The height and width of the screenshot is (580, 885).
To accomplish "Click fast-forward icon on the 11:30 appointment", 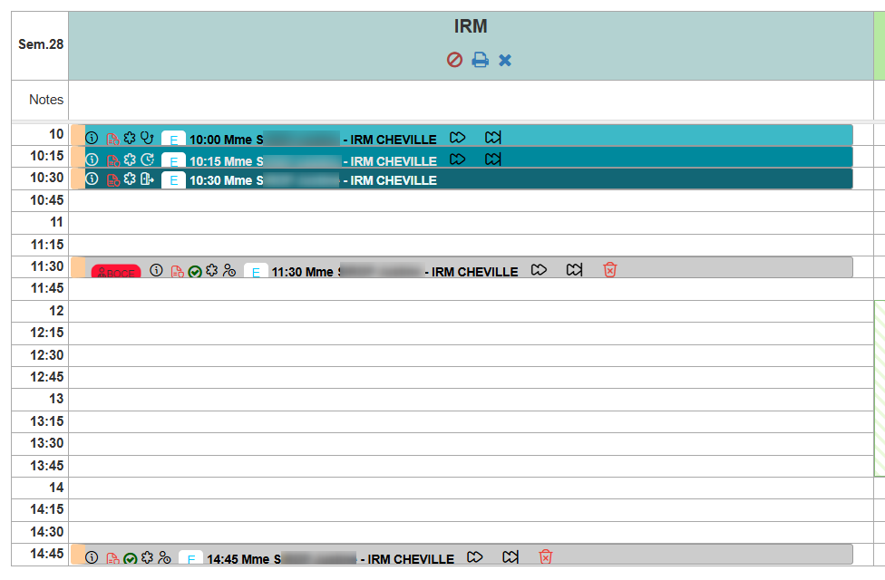I will pyautogui.click(x=539, y=270).
